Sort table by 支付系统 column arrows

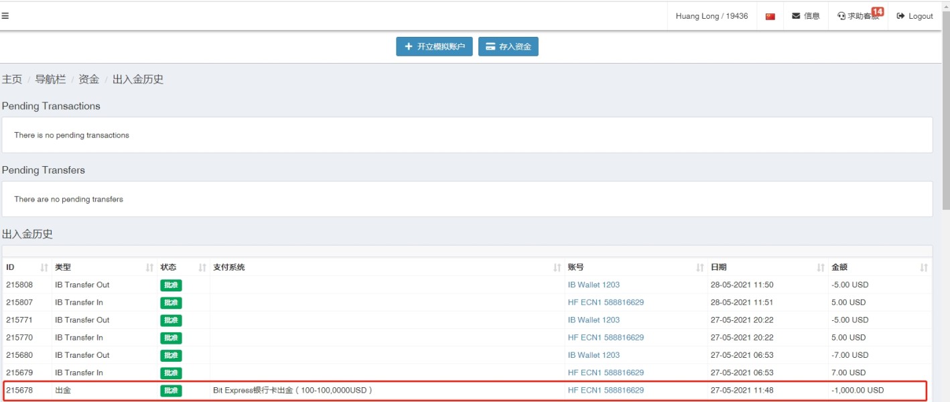point(557,267)
